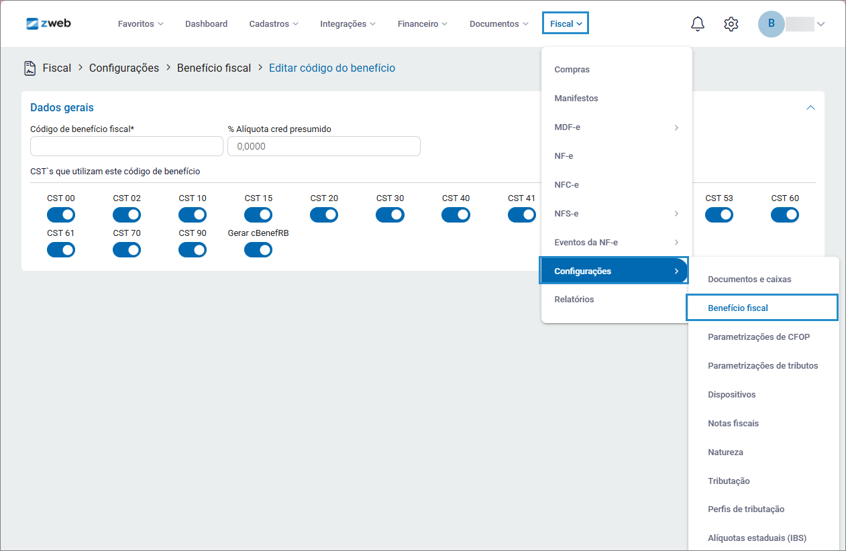Toggle the Gerar cBenefRB switch

(258, 249)
